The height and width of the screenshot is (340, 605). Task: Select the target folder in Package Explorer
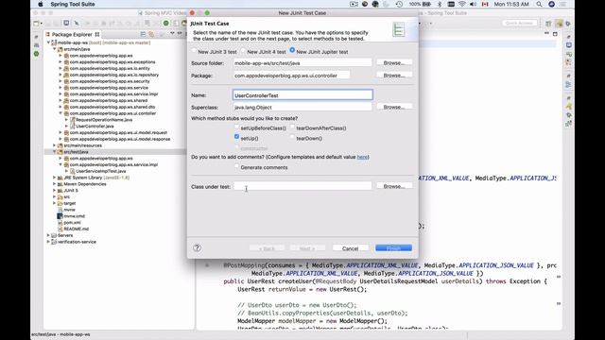click(x=69, y=203)
